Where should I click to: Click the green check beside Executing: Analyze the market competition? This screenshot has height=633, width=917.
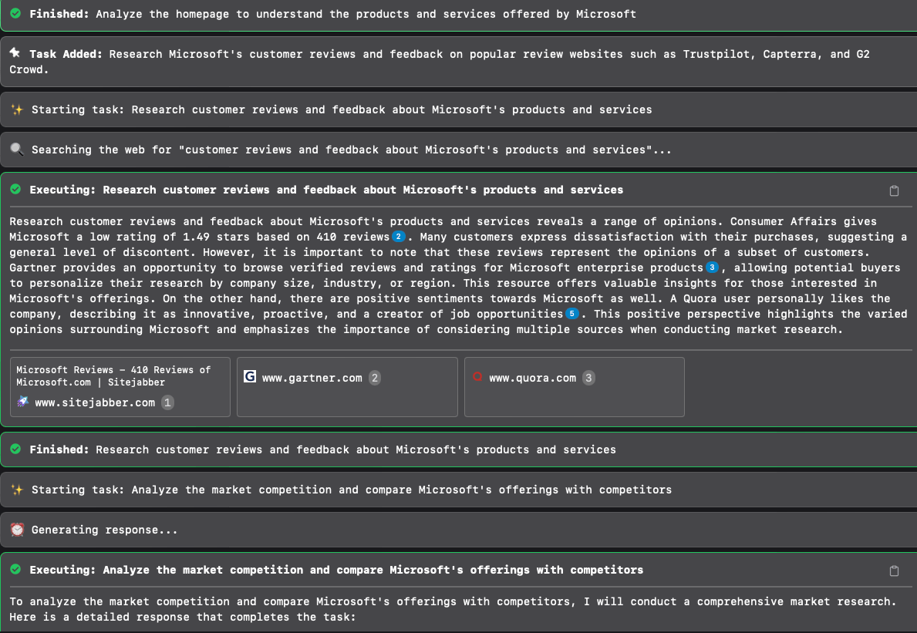15,569
